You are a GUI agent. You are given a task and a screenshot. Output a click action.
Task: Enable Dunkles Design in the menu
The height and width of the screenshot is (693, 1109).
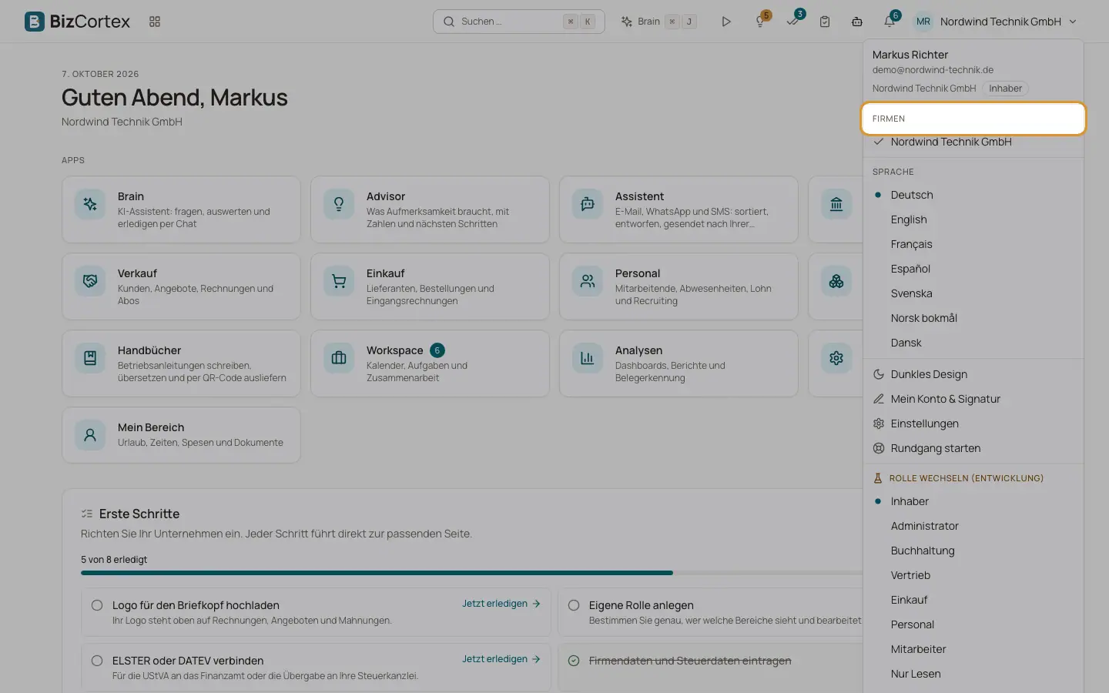973,374
